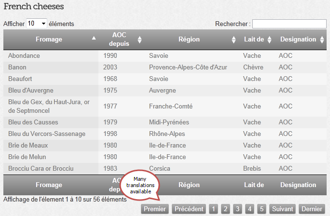
Task: Click sort arrows in Région column header
Action: pyautogui.click(x=234, y=40)
